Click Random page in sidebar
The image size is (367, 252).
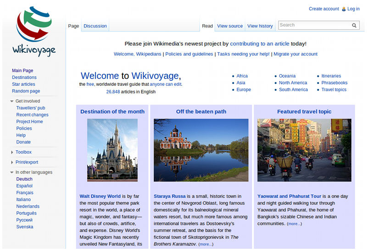coord(26,91)
